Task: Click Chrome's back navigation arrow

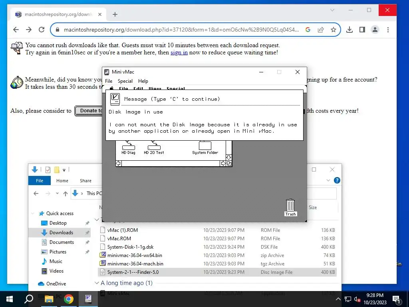Action: point(16,30)
